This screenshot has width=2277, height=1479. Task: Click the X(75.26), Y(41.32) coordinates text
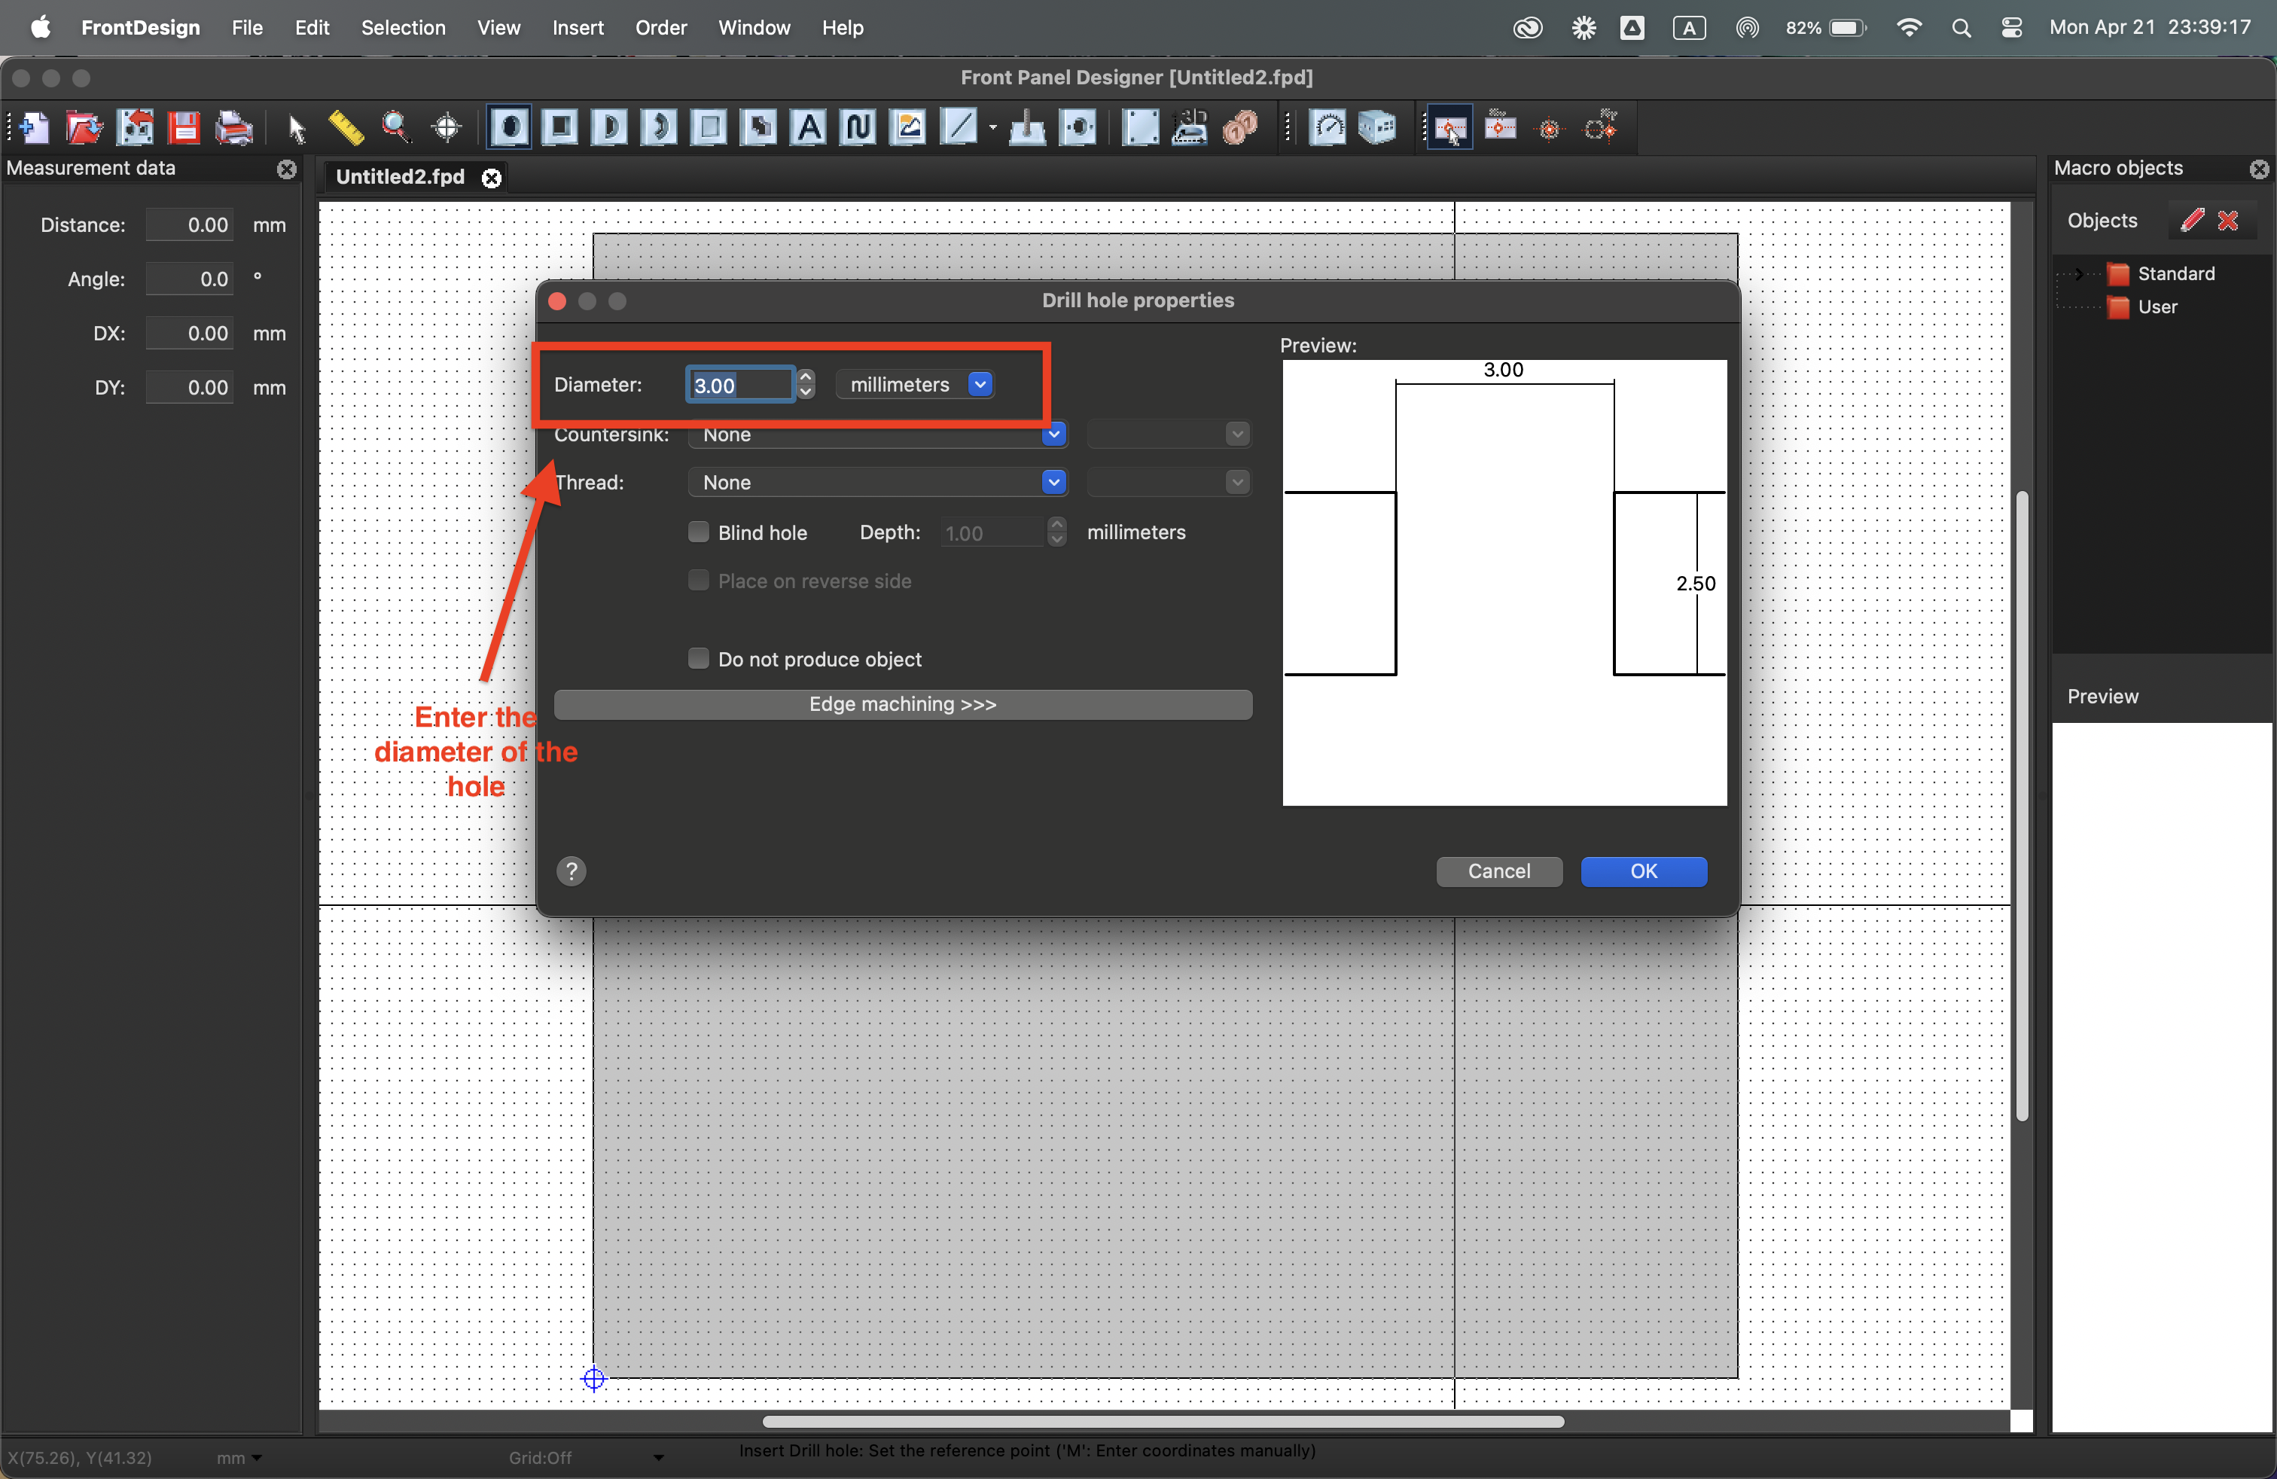[81, 1458]
